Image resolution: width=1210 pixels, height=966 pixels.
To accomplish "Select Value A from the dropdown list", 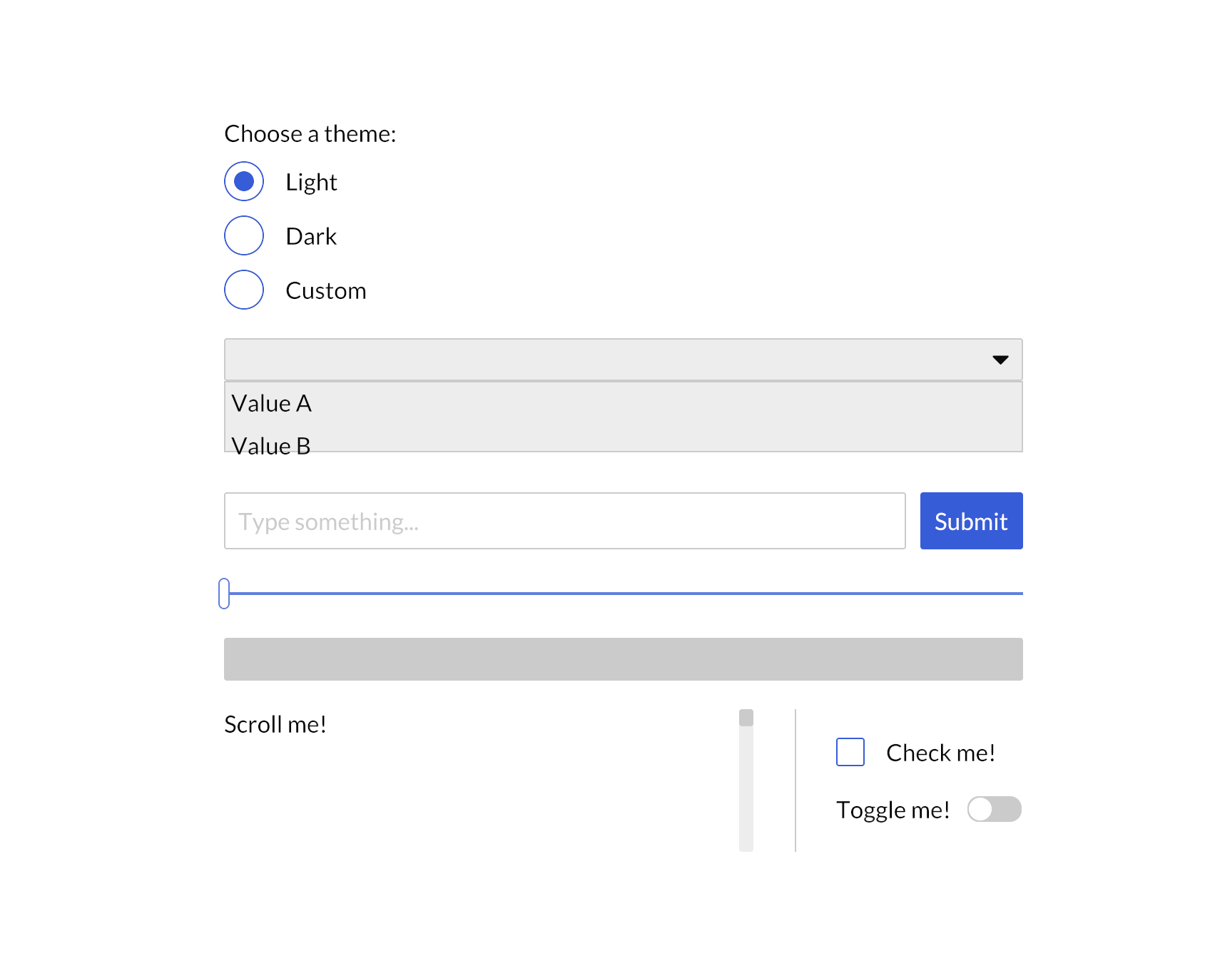I will tap(272, 404).
